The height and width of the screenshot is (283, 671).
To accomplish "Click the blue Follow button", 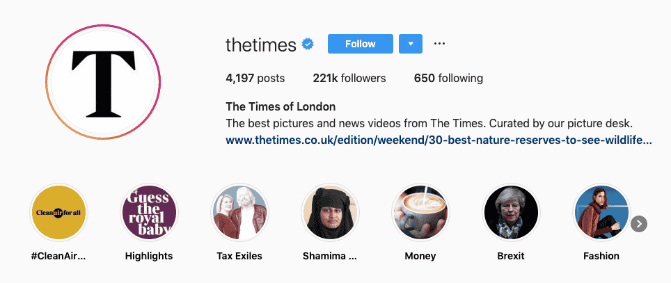I will tap(361, 44).
